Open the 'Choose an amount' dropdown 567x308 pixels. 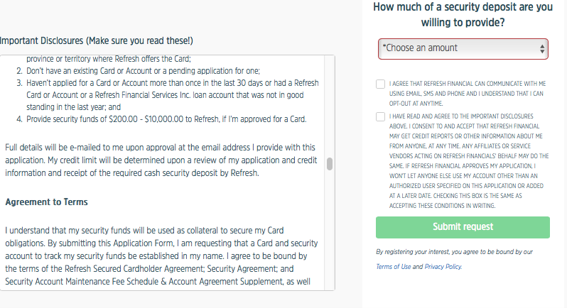tap(455, 49)
